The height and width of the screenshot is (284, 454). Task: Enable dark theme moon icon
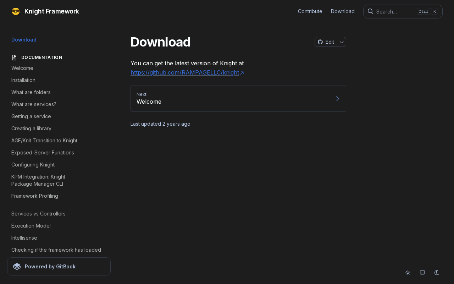point(437,273)
